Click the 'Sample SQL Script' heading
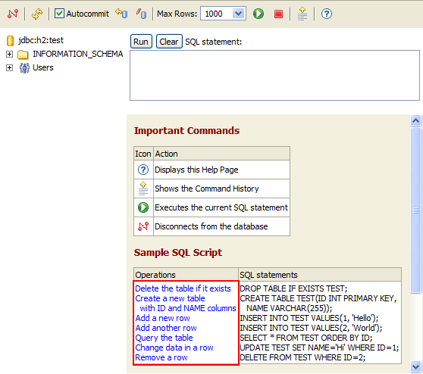Image resolution: width=423 pixels, height=374 pixels. (178, 252)
